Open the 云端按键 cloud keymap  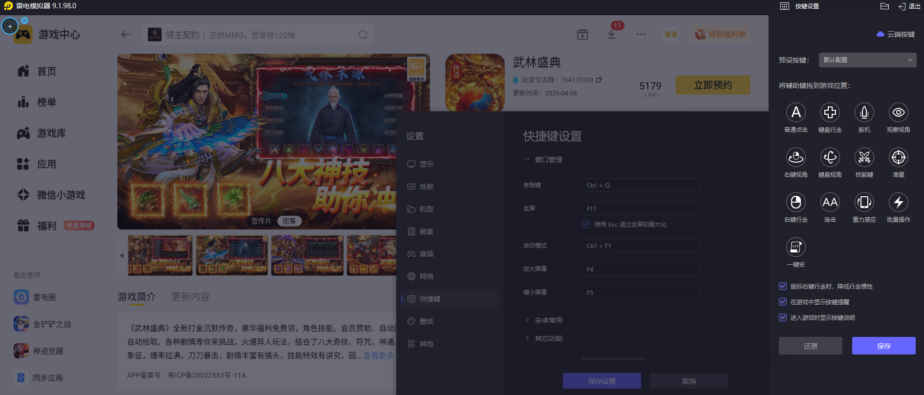click(896, 34)
